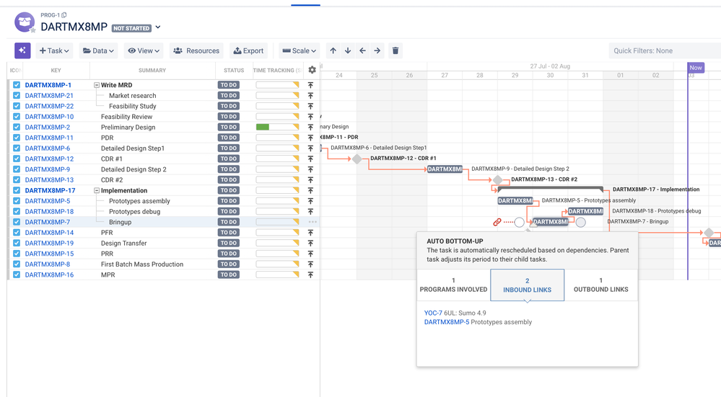This screenshot has width=721, height=397.
Task: Click the STATUS column header
Action: coord(234,70)
